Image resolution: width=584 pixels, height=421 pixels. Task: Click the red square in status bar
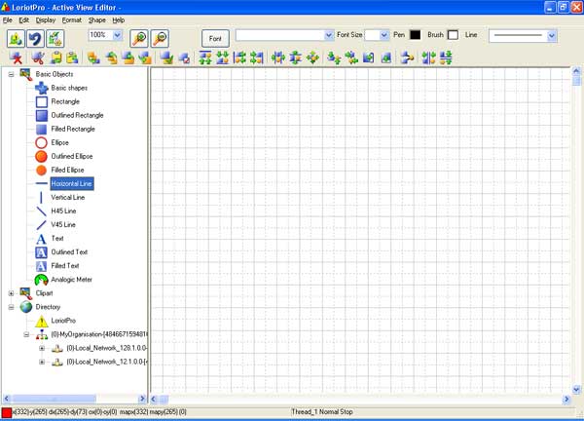(x=7, y=413)
